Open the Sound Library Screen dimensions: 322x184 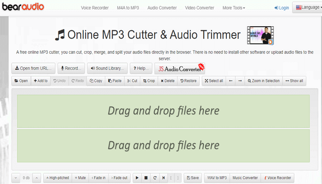[x=107, y=69]
